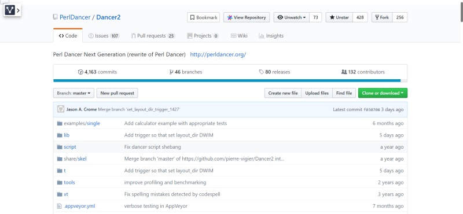The width and height of the screenshot is (463, 214).
Task: Open 'Fix dancer script shebang' commit message
Action: click(x=153, y=147)
